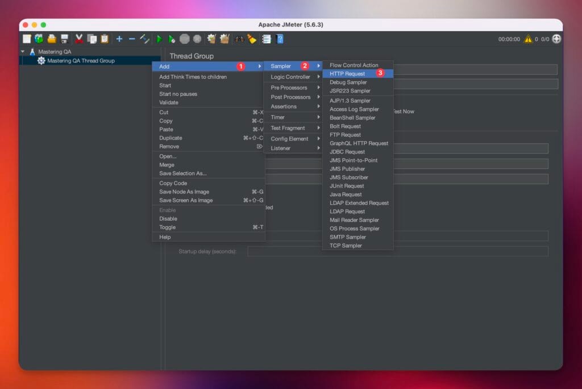Choose Add Think Times to children
Image resolution: width=582 pixels, height=389 pixels.
209,77
